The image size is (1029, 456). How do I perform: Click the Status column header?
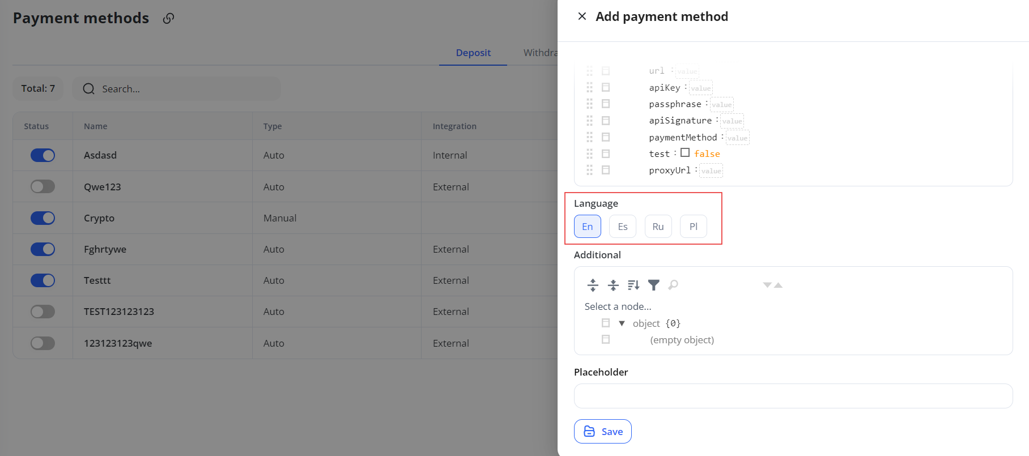coord(36,126)
